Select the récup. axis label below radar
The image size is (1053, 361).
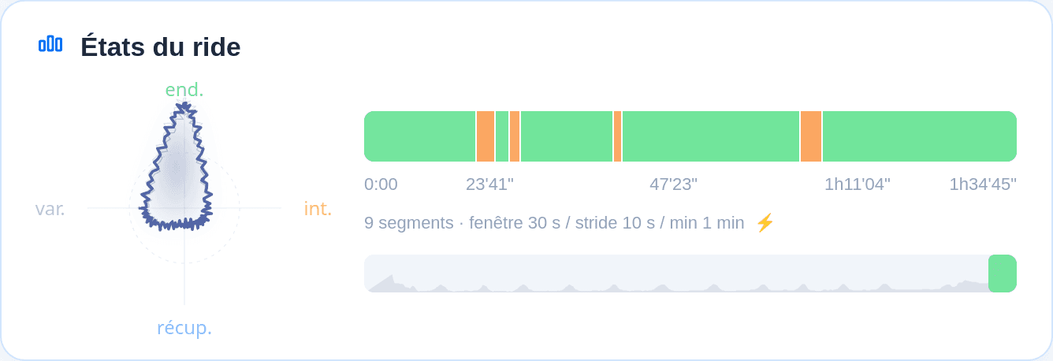pyautogui.click(x=184, y=328)
